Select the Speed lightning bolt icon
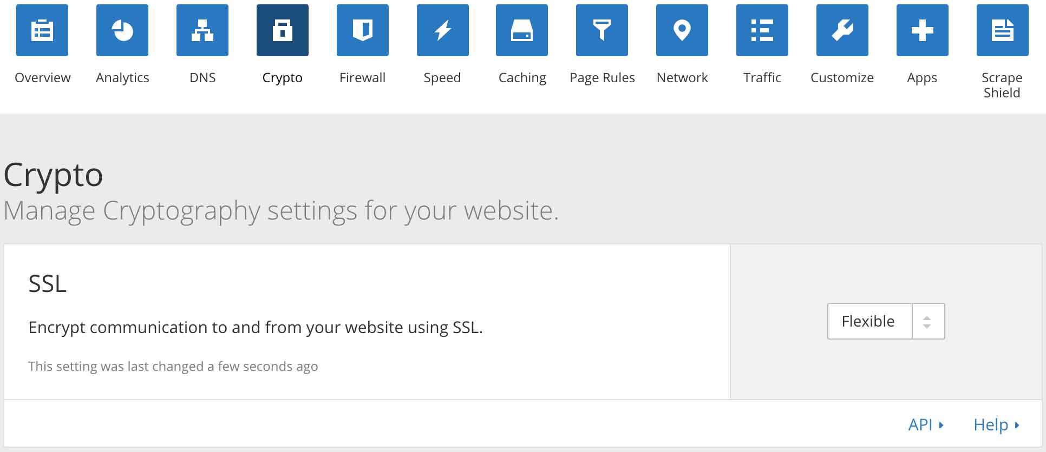 point(443,30)
